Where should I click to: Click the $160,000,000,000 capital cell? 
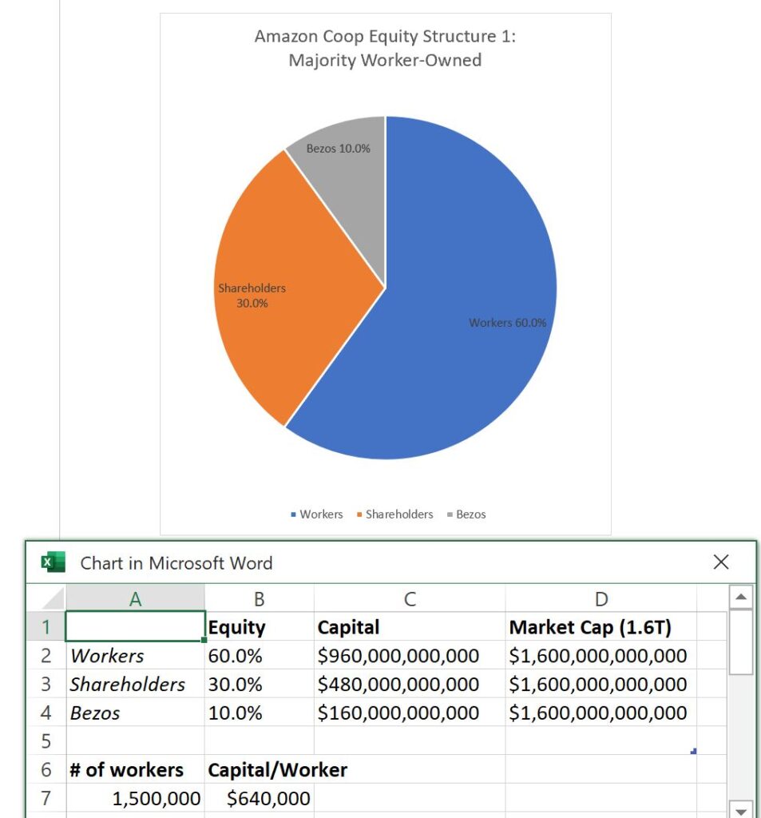410,713
